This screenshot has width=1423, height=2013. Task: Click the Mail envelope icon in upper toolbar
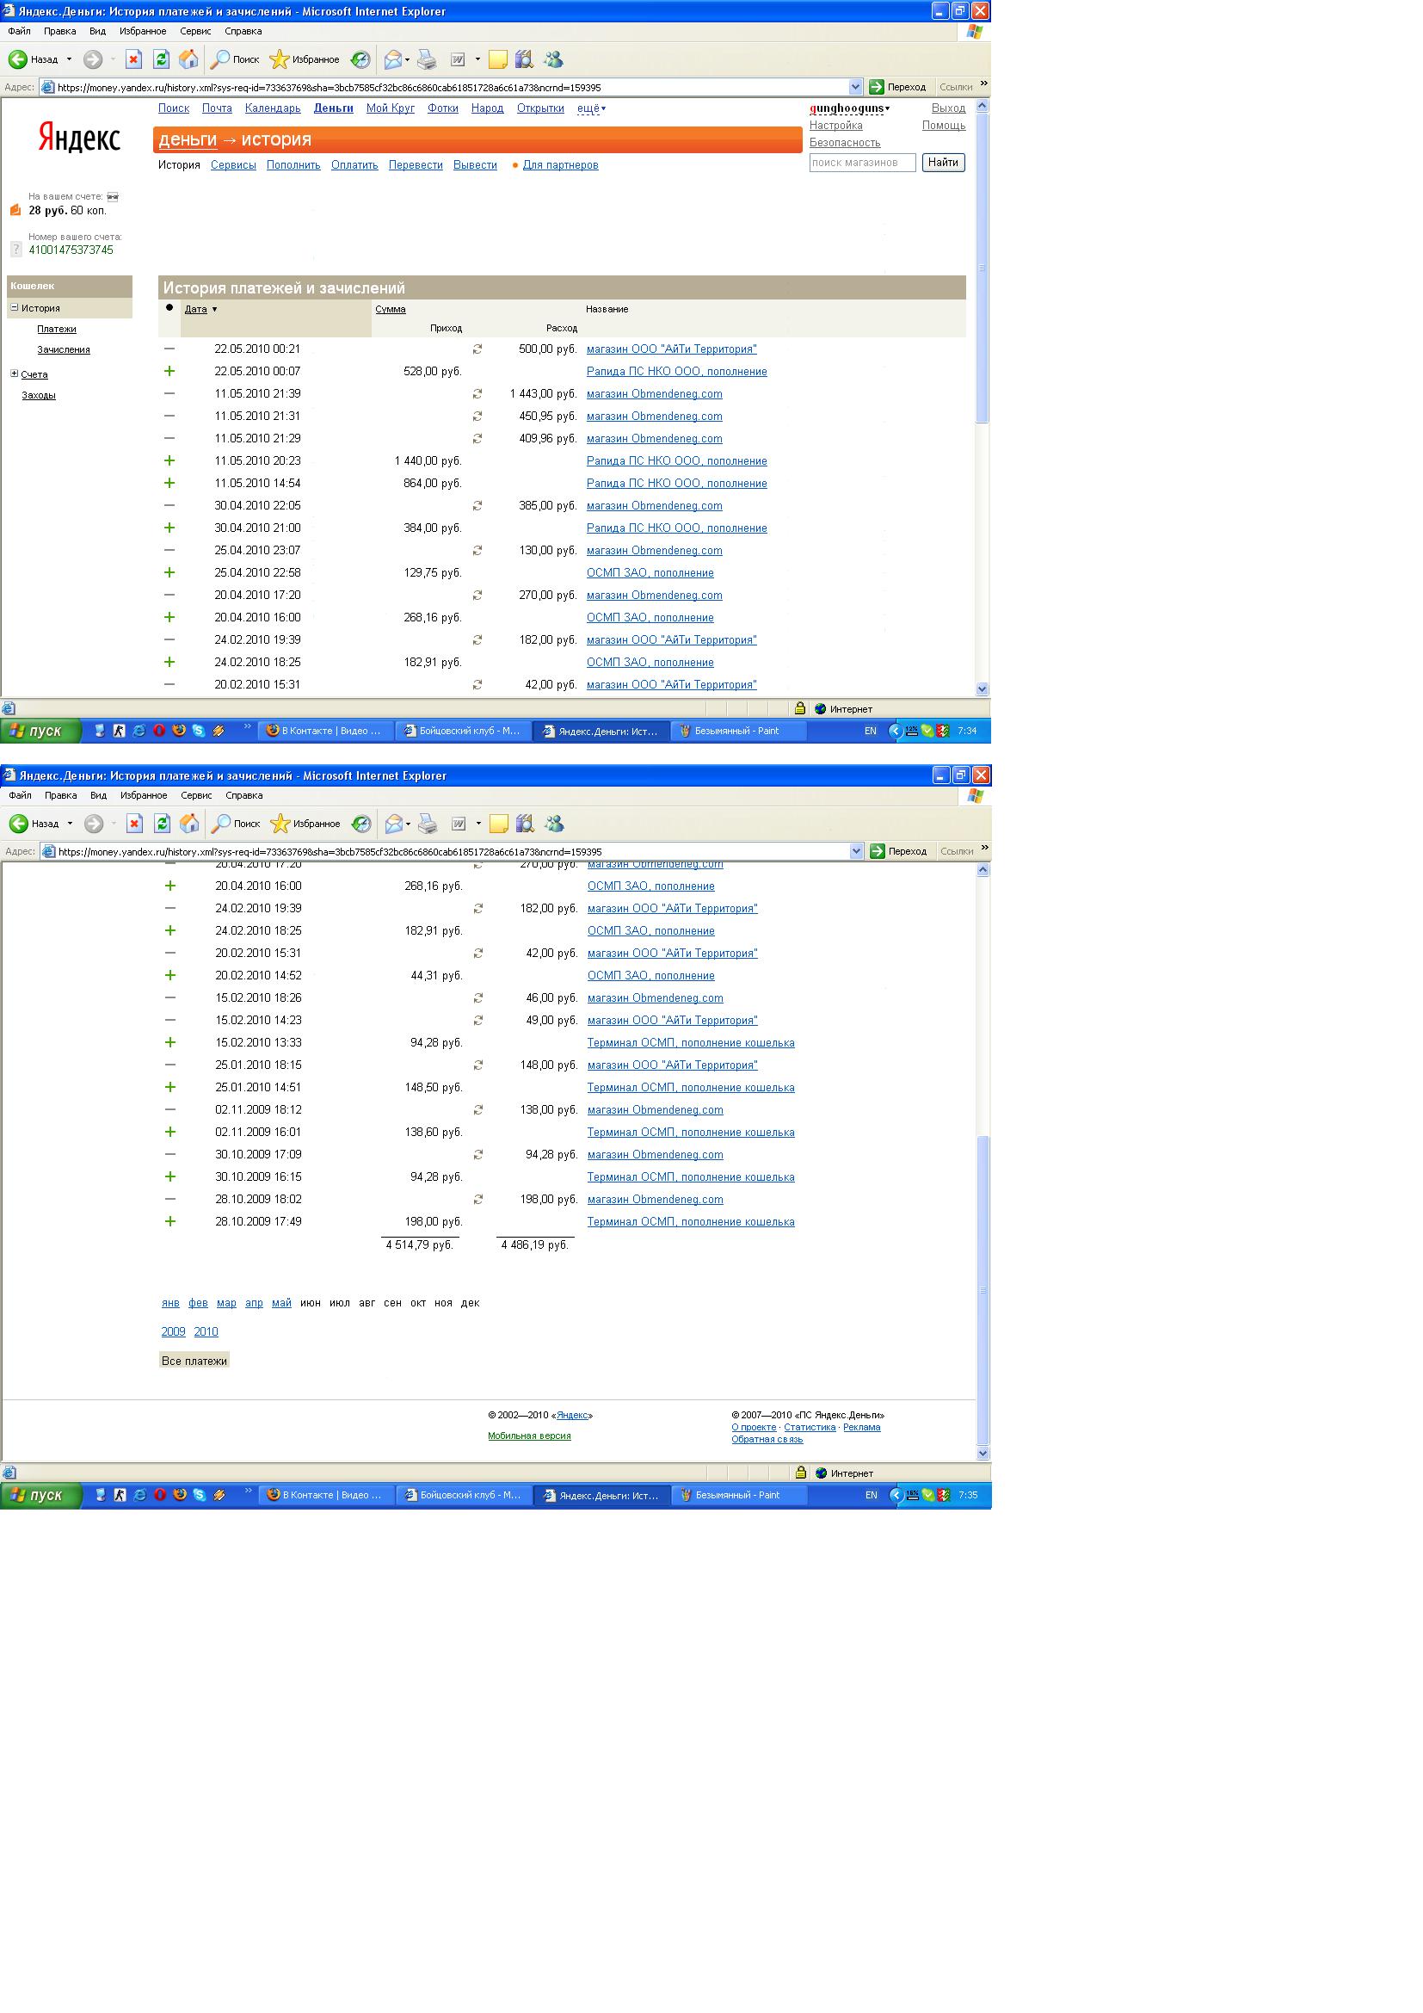pos(393,59)
